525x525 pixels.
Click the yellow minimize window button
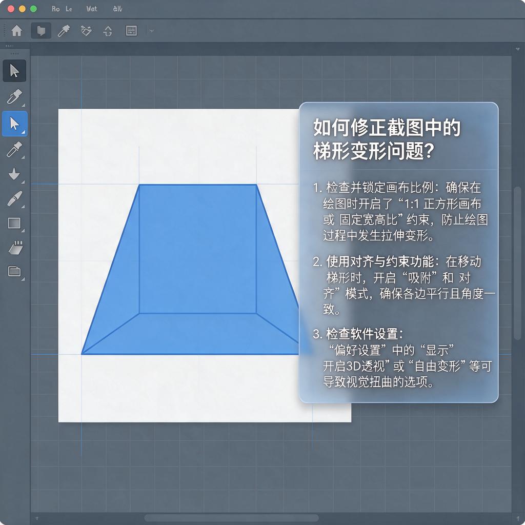(x=22, y=9)
